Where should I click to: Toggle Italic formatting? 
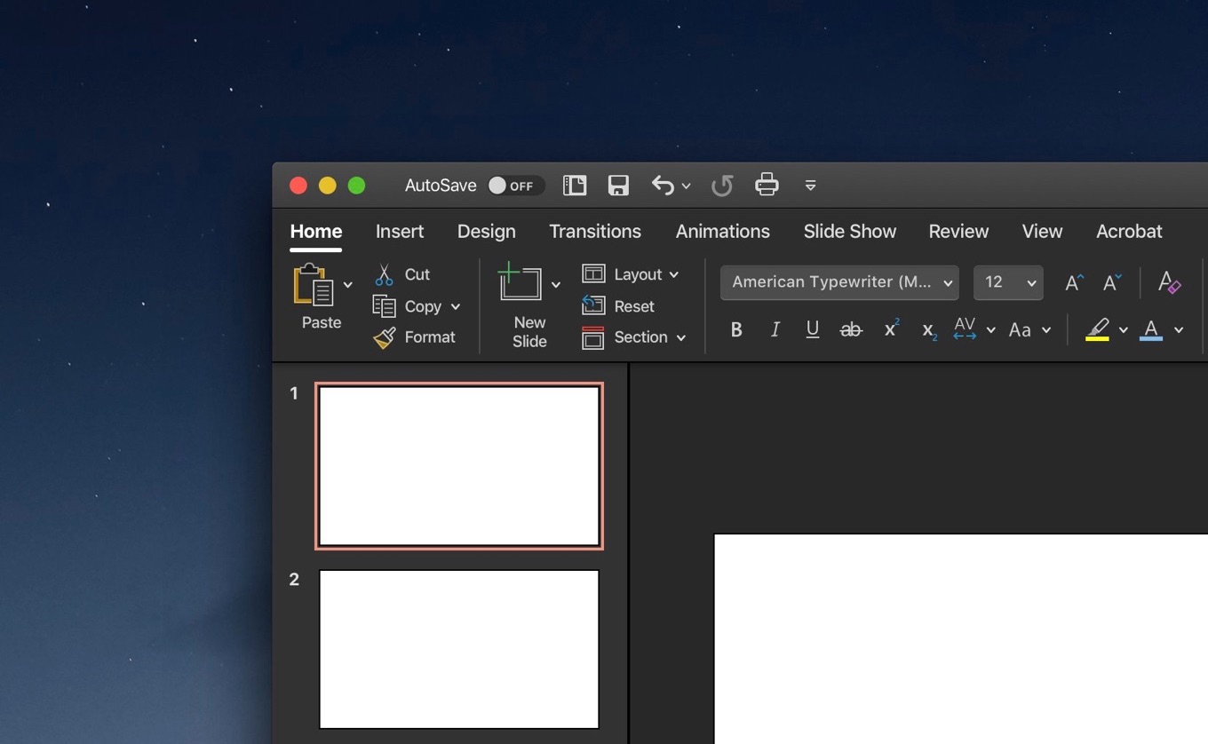[x=775, y=329]
